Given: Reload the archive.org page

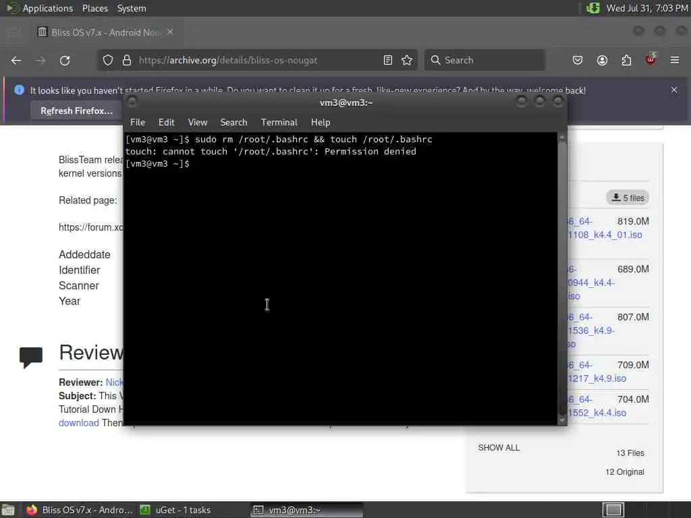Looking at the screenshot, I should click(x=65, y=60).
